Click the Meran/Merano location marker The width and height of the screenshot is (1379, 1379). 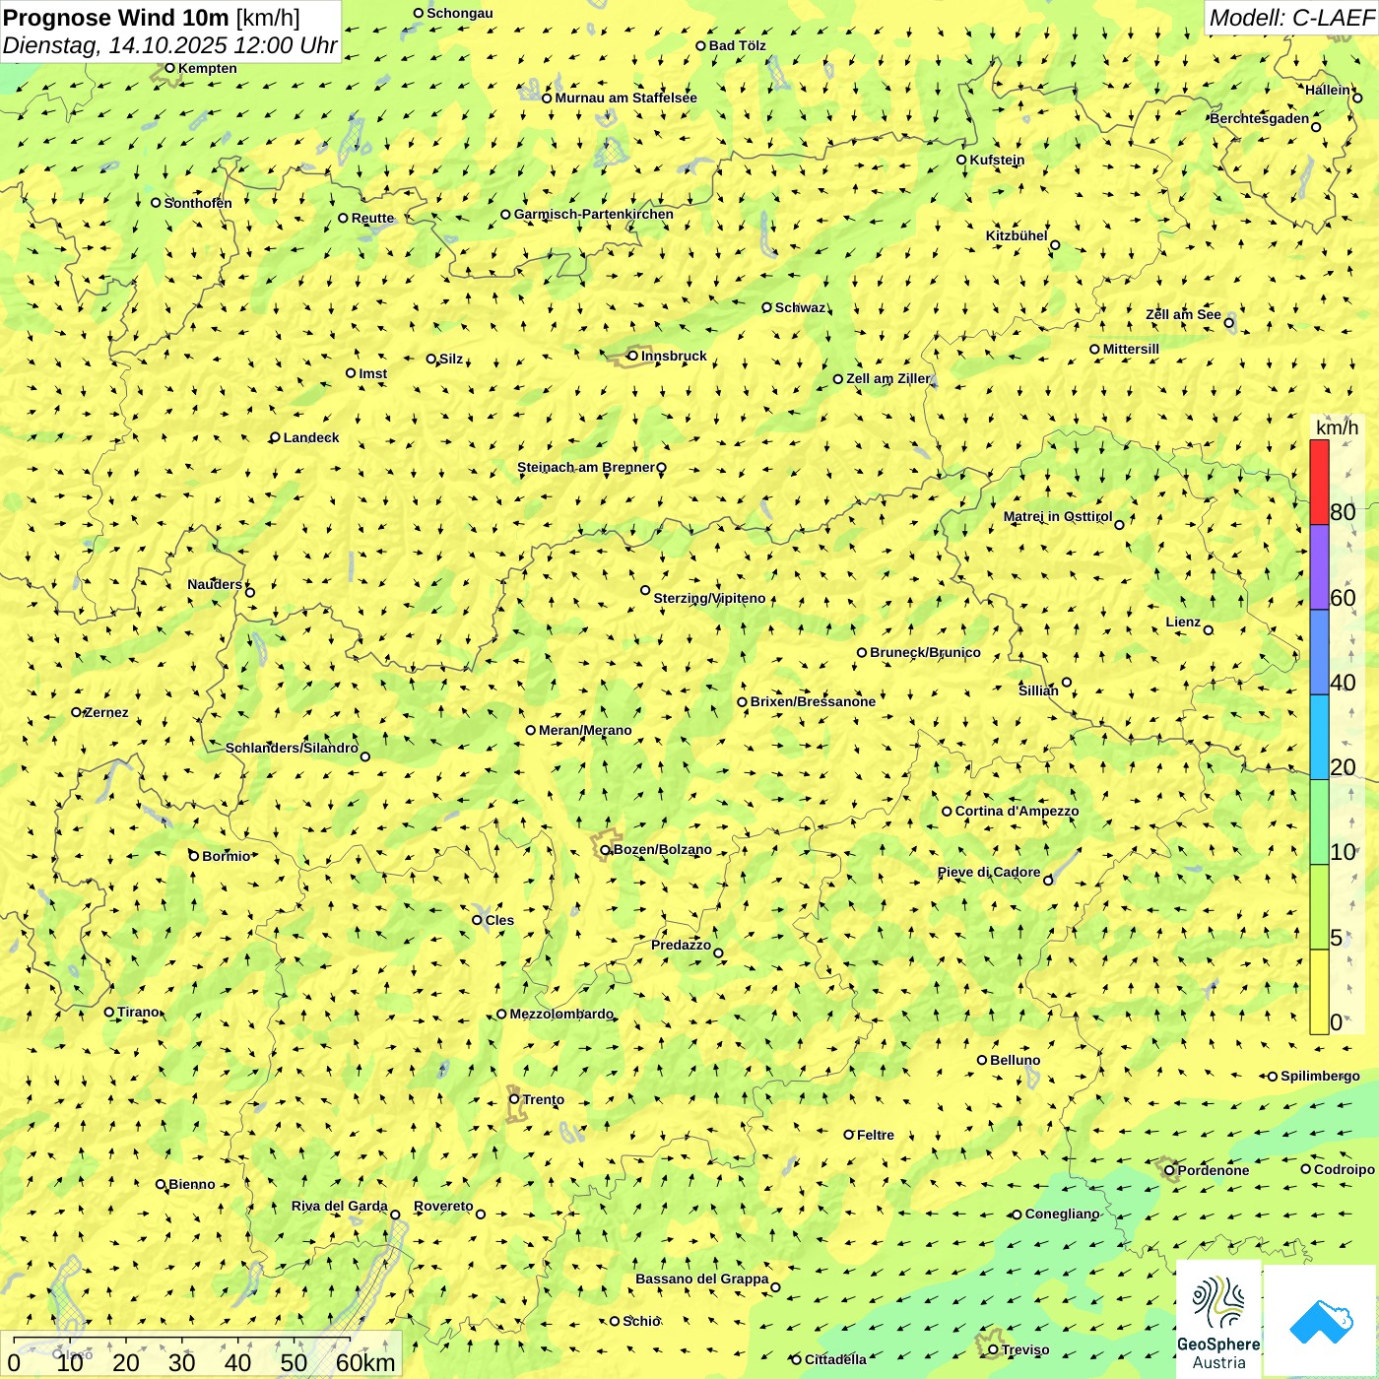[x=530, y=730]
